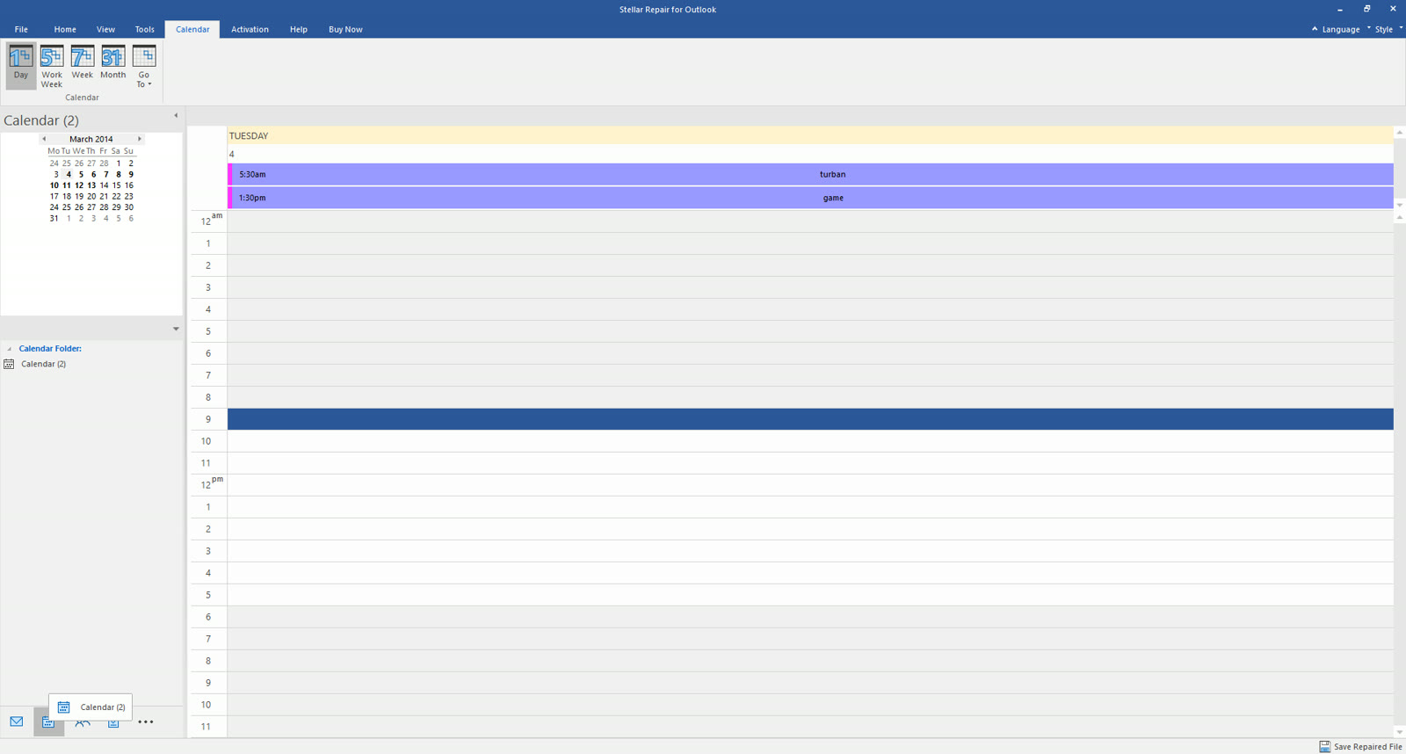This screenshot has width=1406, height=754.
Task: Switch to the Tools tab
Action: [144, 29]
